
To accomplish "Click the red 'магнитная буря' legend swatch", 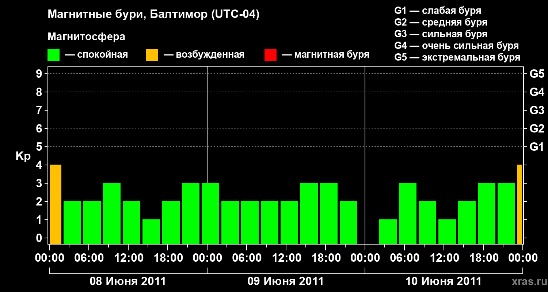I will pyautogui.click(x=270, y=55).
